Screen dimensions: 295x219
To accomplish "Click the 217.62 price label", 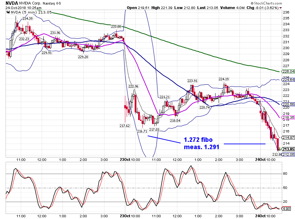I will click(125, 126).
